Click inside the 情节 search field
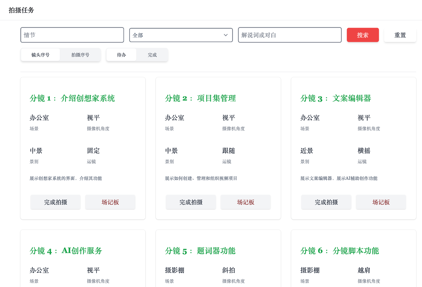The image size is (422, 287). point(72,35)
